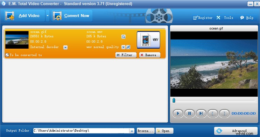This screenshot has height=137, width=260.
Task: Open the Tools menu
Action: [225, 18]
